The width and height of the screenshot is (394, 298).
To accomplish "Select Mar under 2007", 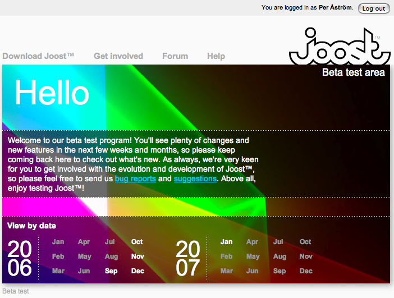I will tap(227, 271).
